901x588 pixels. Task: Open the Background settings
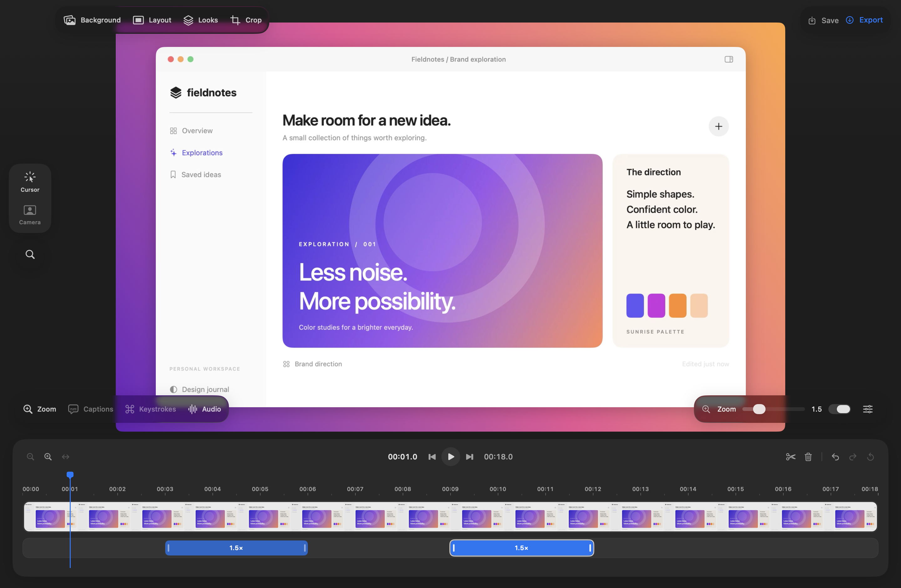(92, 20)
